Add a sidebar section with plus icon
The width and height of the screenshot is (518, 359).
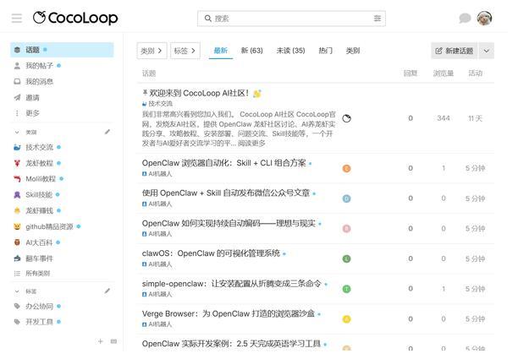101,341
